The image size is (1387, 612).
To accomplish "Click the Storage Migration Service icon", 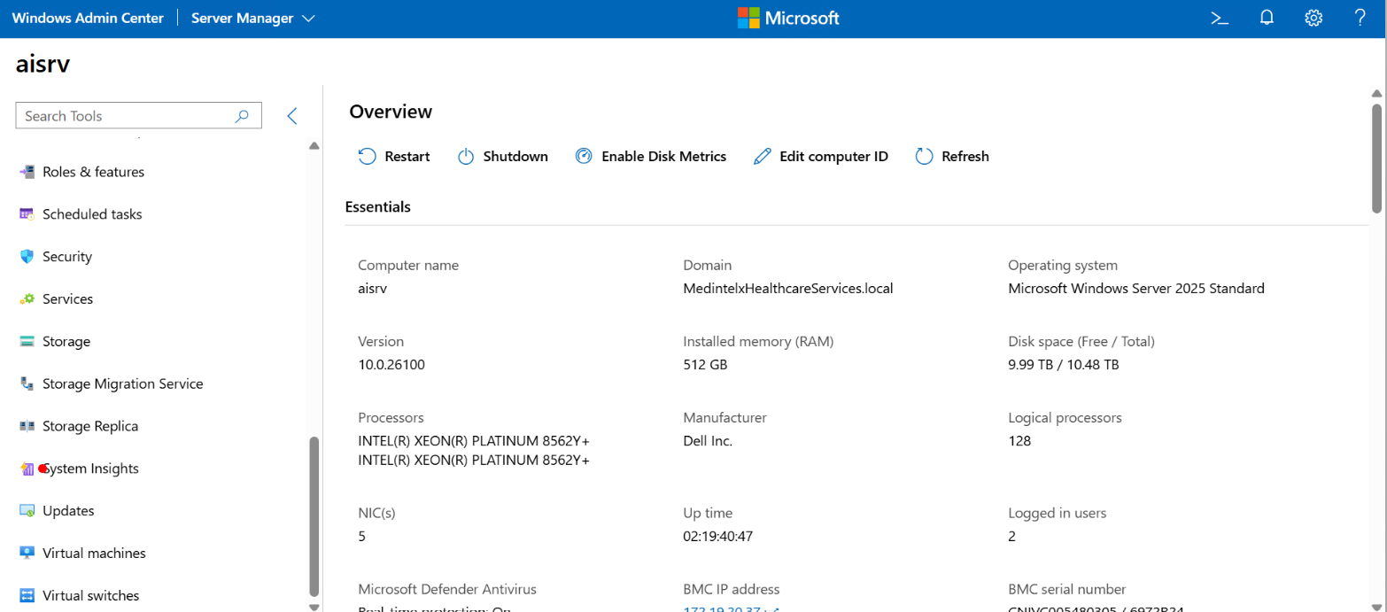I will click(27, 384).
